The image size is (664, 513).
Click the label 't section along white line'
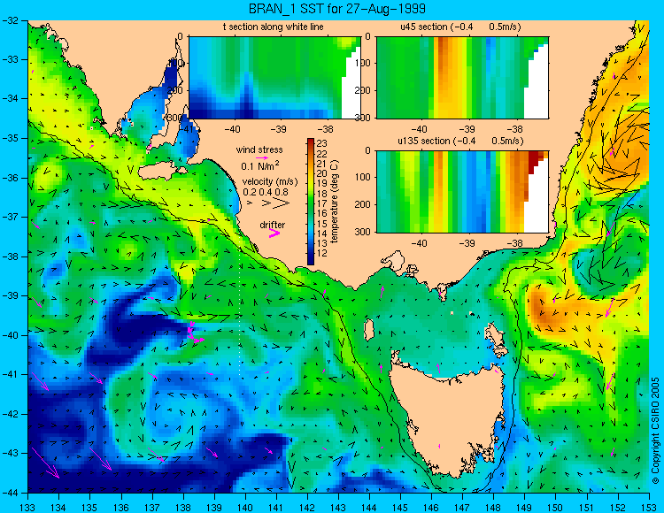point(274,27)
